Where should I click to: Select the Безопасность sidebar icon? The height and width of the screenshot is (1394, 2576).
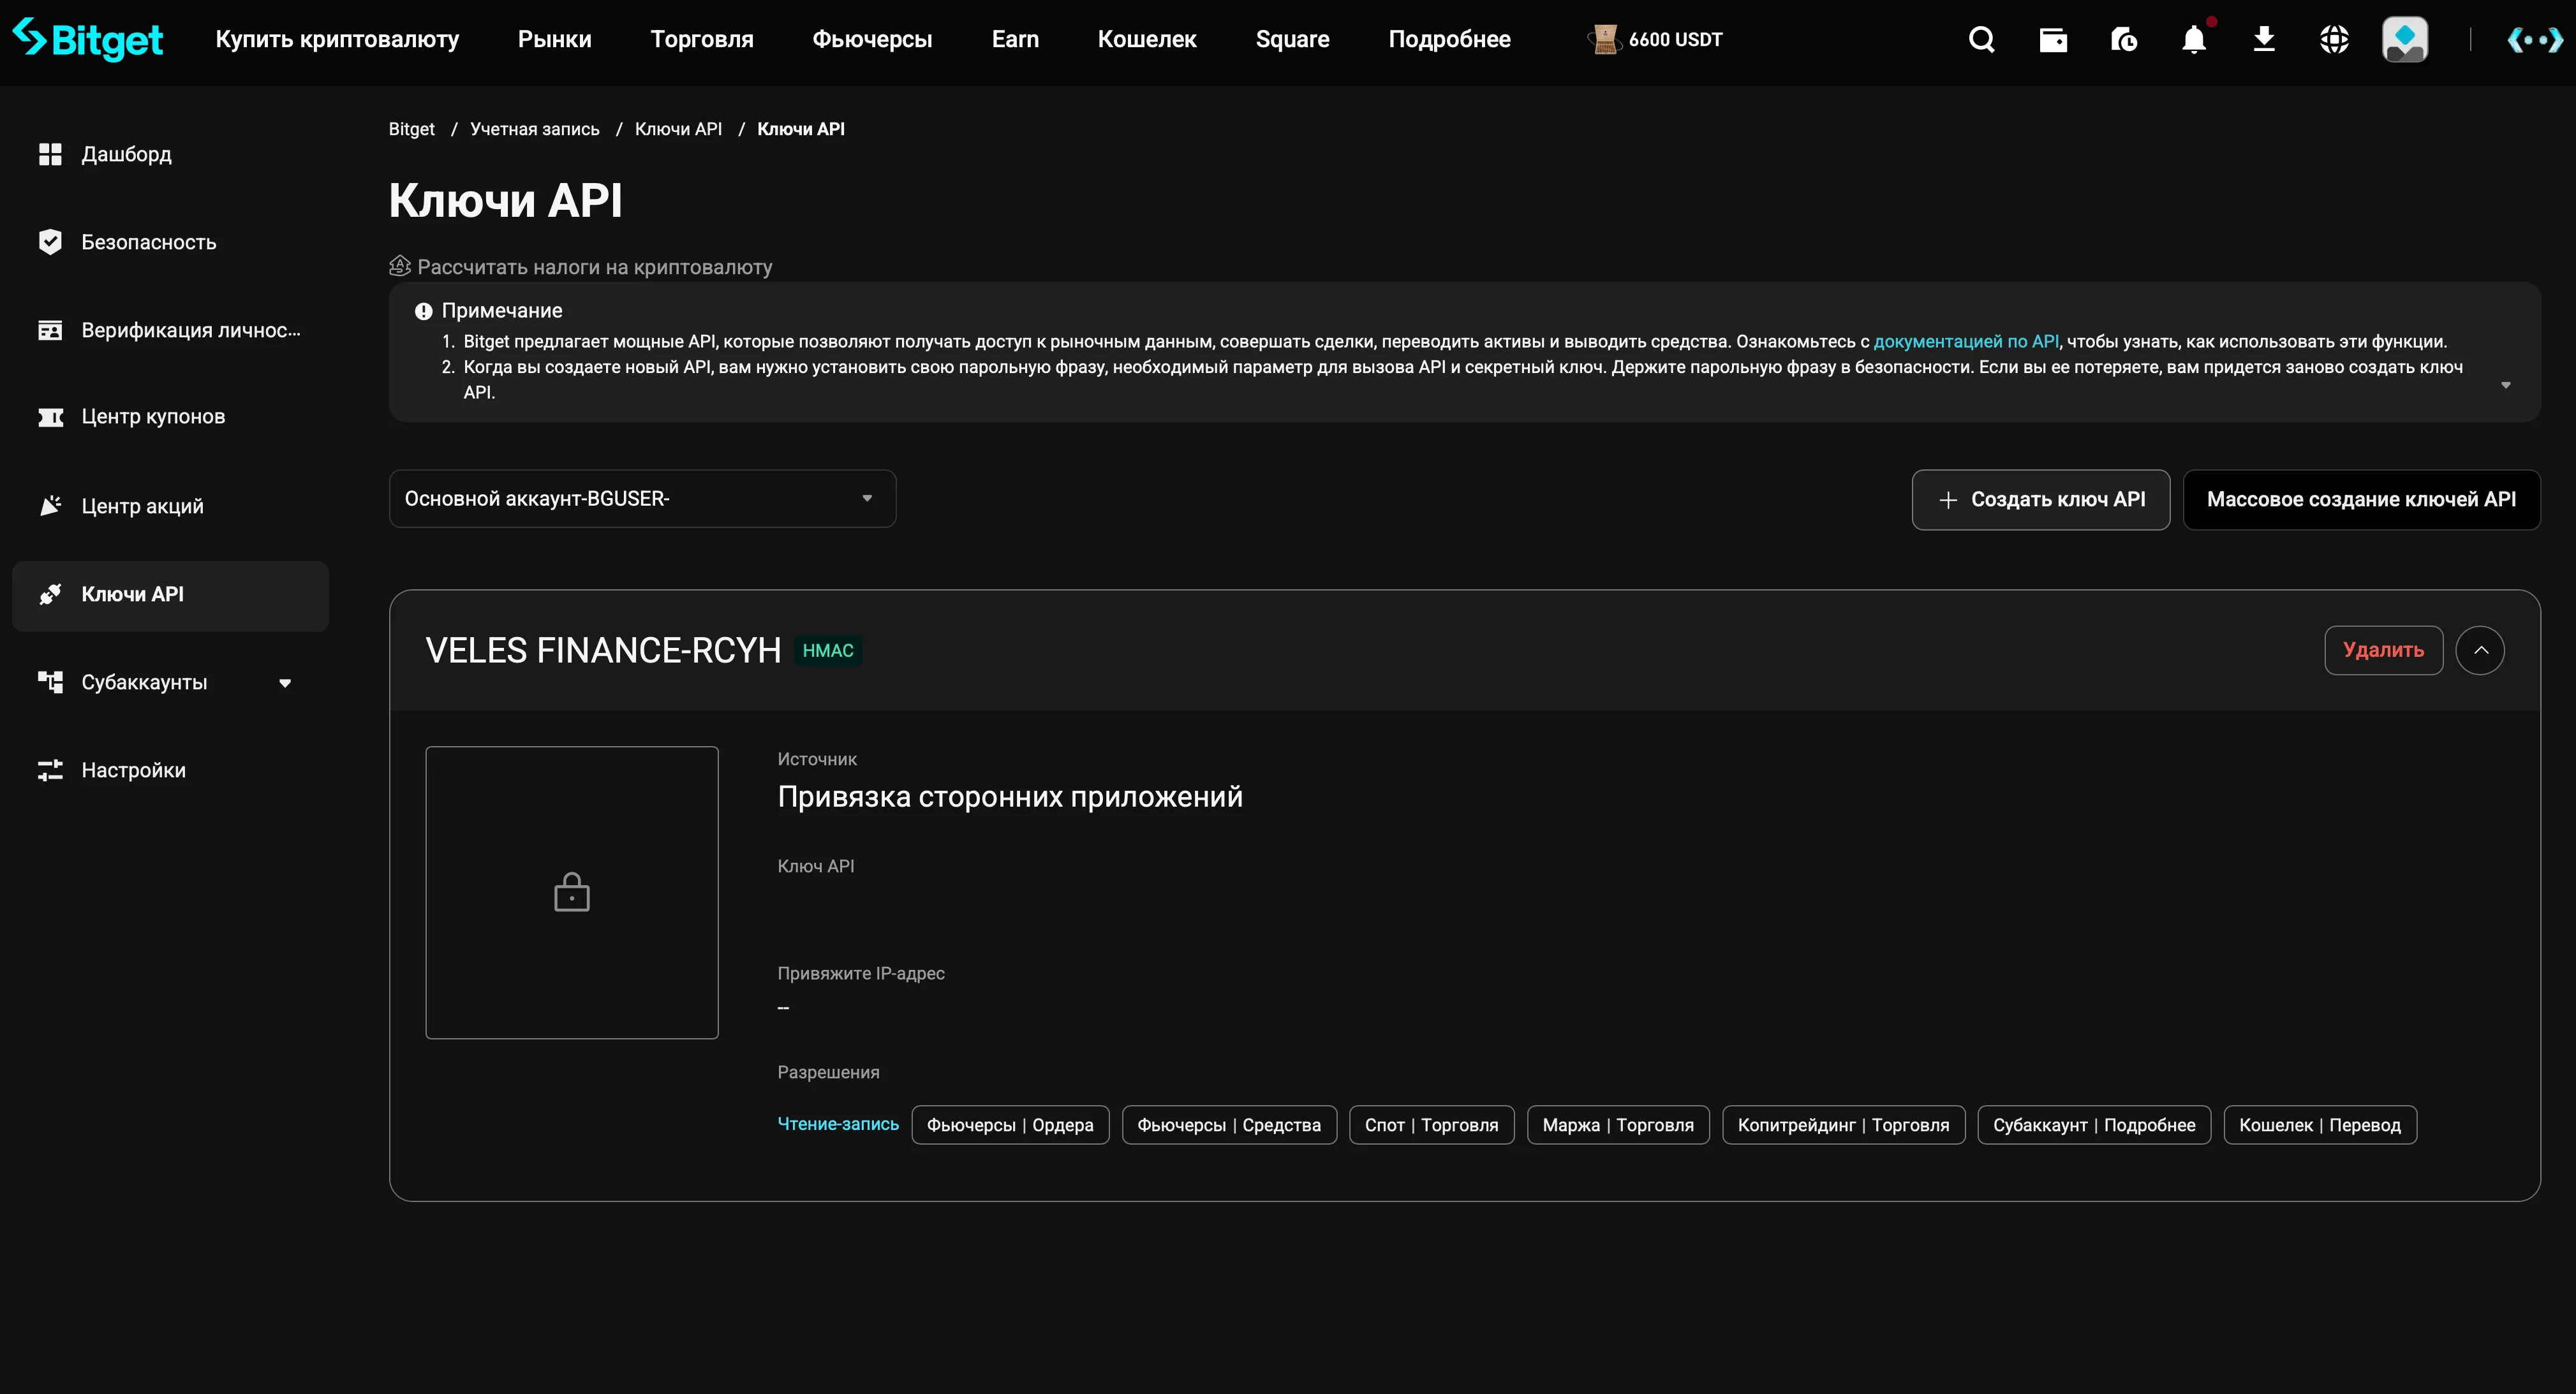(51, 241)
